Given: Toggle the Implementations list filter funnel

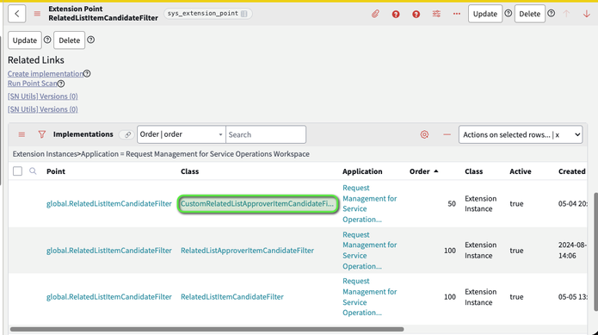Looking at the screenshot, I should (42, 134).
